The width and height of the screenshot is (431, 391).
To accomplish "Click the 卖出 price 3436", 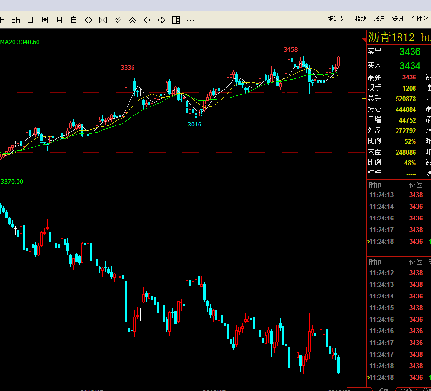I will (x=410, y=52).
